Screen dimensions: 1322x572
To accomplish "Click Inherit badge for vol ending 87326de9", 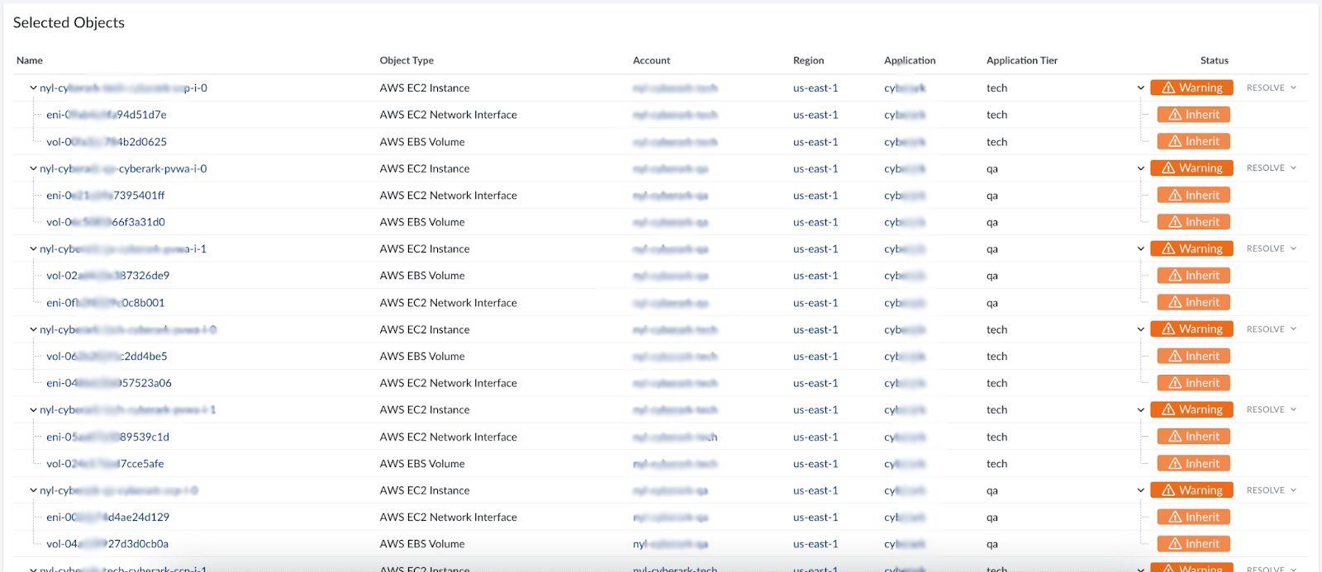I will (1194, 276).
